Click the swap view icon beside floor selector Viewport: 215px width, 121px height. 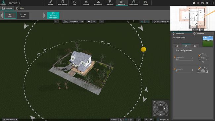point(56,22)
